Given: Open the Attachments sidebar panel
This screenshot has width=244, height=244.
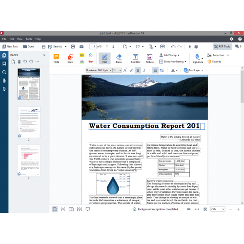Looking at the screenshot, I should coord(4,81).
